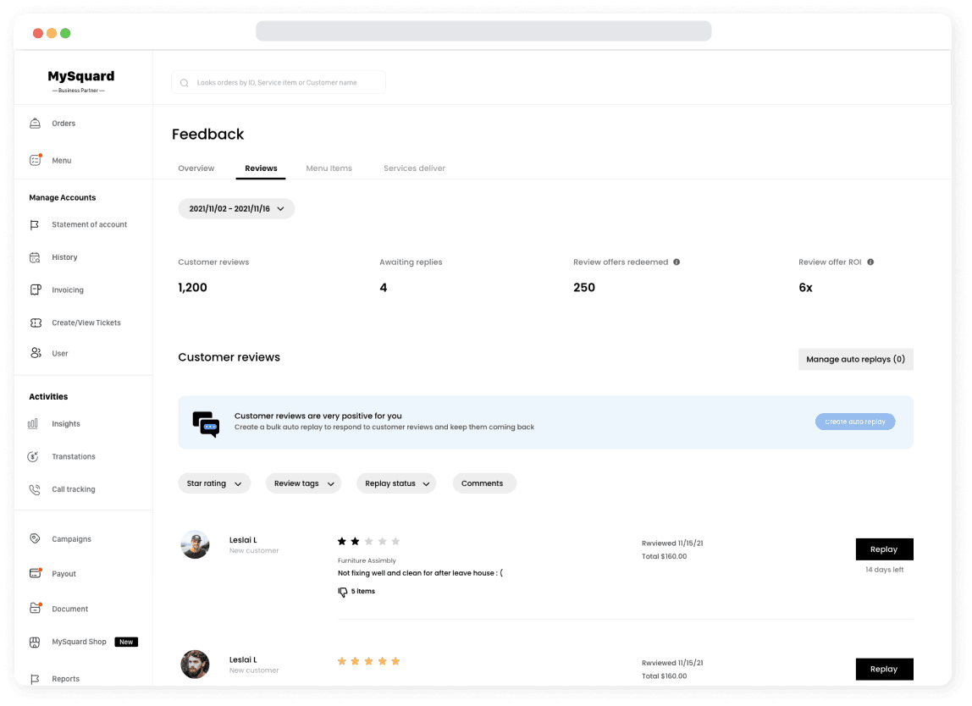The width and height of the screenshot is (972, 706).
Task: Click Manage auto replays (0) button
Action: pos(855,359)
